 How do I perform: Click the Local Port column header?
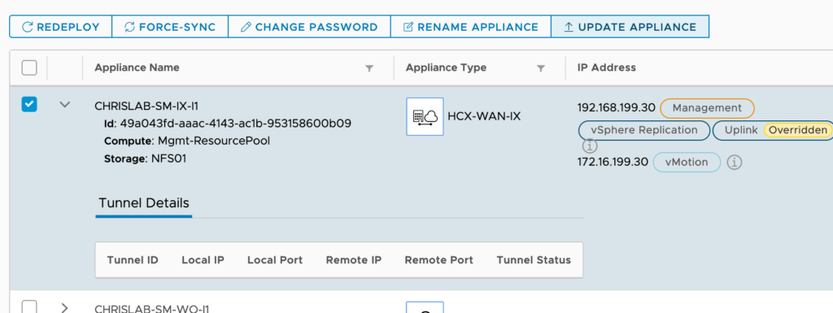coord(275,260)
